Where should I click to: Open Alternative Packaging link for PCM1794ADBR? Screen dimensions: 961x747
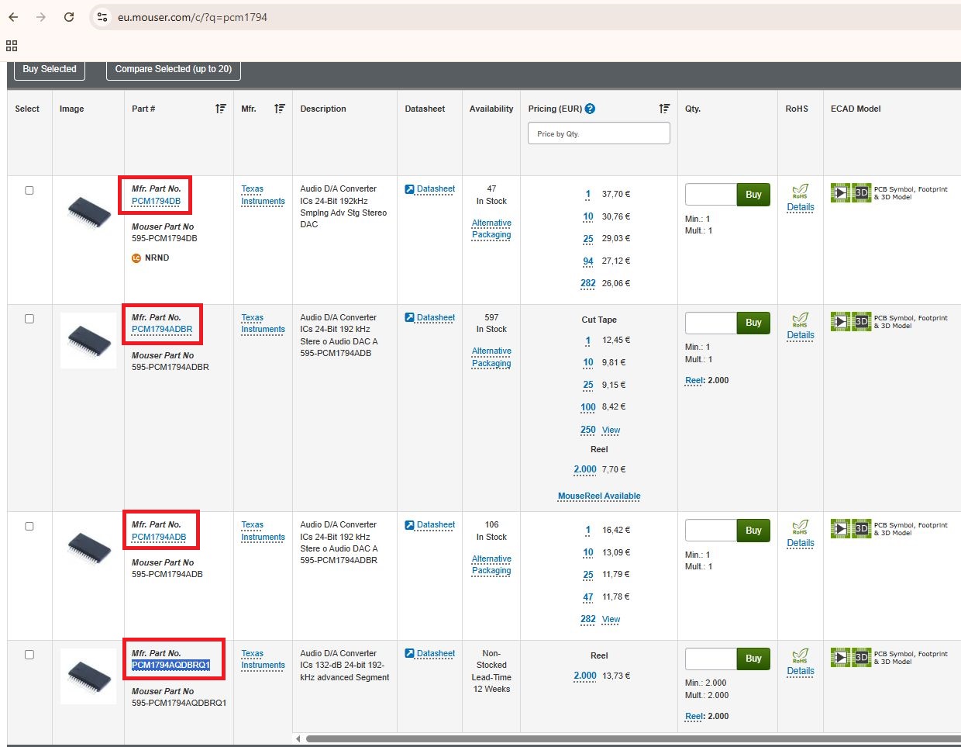(x=491, y=358)
